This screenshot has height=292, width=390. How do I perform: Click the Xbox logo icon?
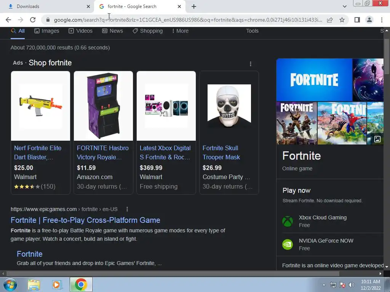pos(288,221)
